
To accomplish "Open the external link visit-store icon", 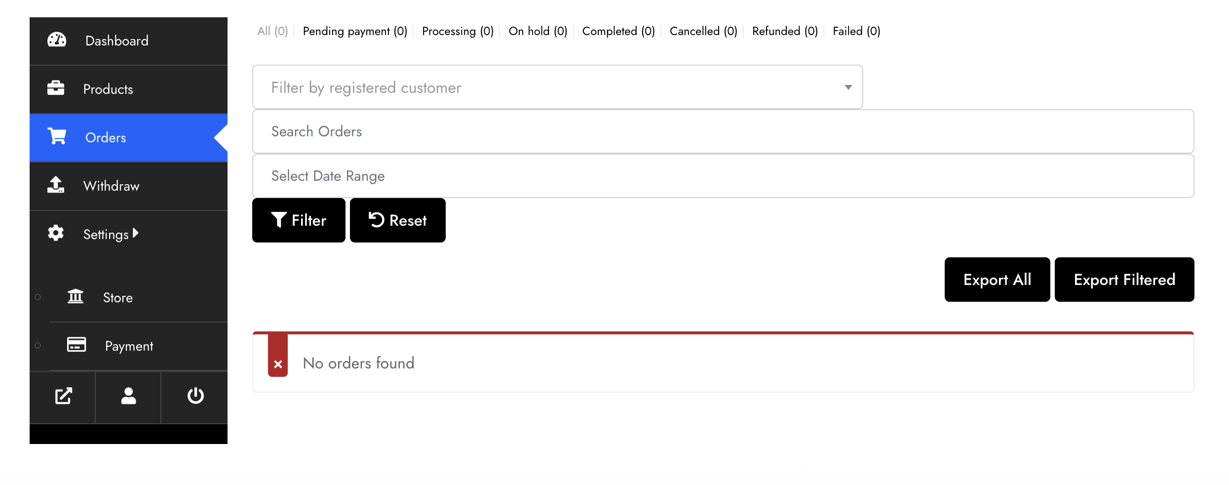I will (x=63, y=396).
